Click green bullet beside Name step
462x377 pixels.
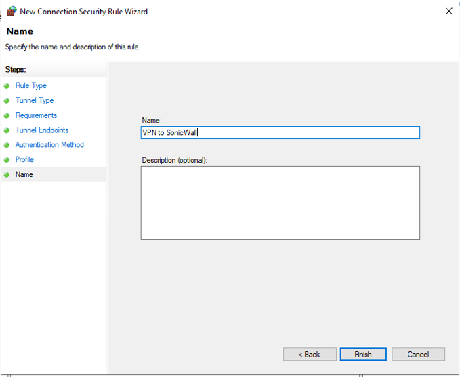pyautogui.click(x=7, y=175)
